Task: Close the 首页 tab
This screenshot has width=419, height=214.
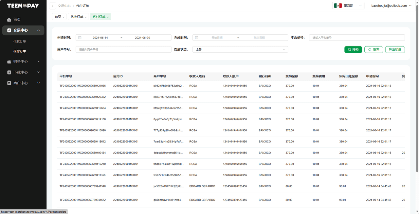Action: (x=64, y=17)
